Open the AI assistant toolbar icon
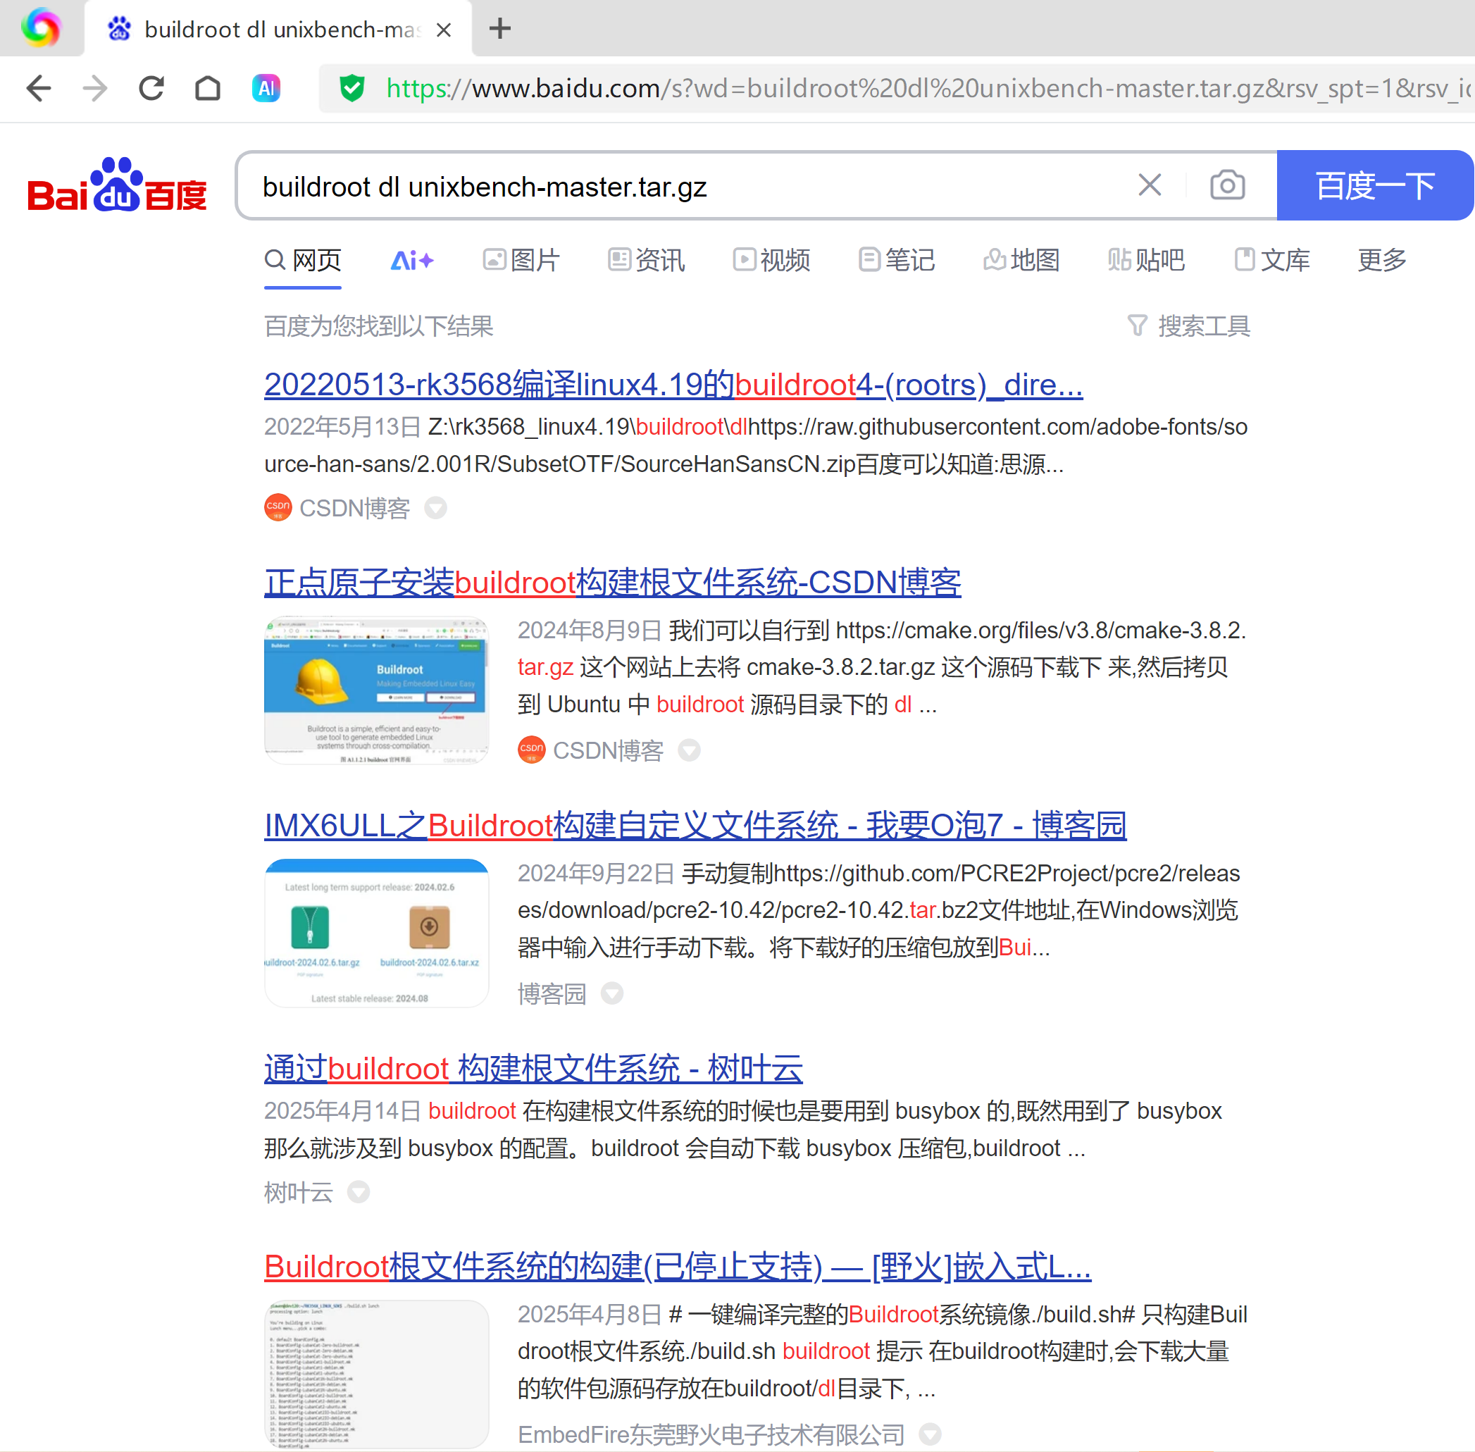1475x1452 pixels. tap(266, 89)
